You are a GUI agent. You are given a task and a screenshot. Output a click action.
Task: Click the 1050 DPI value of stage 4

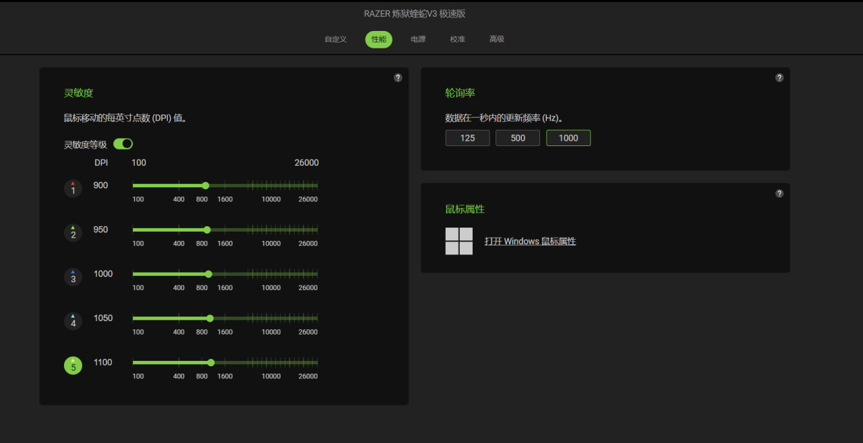(x=103, y=318)
